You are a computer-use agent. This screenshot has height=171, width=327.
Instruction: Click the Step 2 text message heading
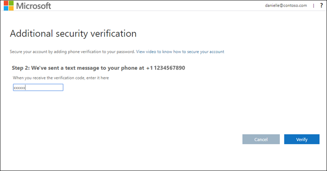click(99, 68)
